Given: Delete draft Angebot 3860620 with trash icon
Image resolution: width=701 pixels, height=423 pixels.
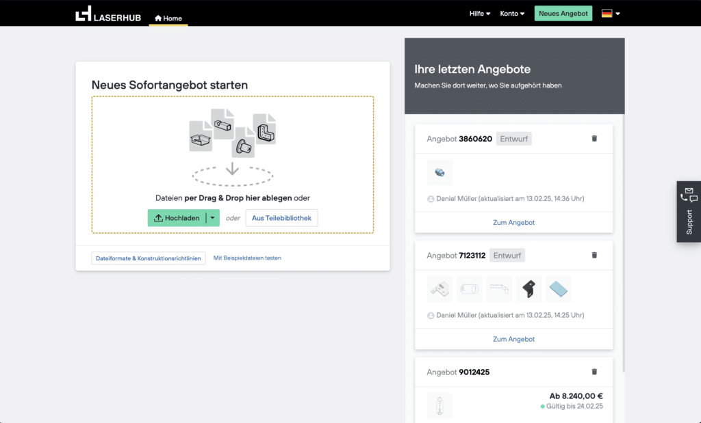Looking at the screenshot, I should point(594,139).
